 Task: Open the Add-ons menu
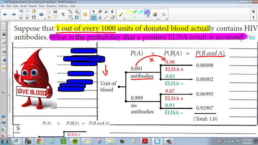coord(63,6)
